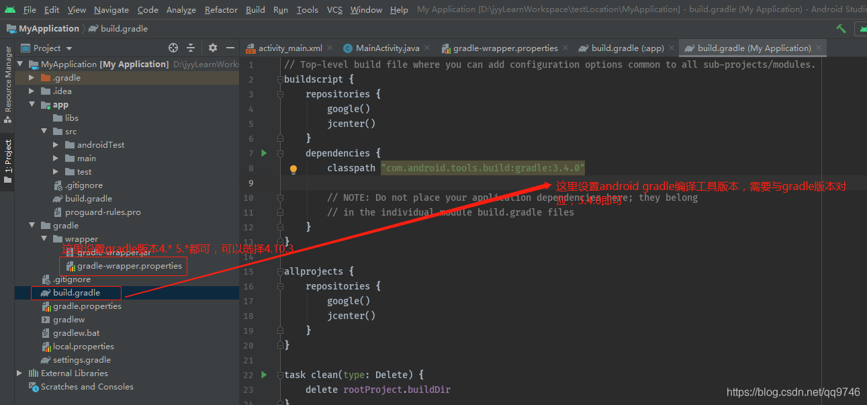Fold the buildscript block on line 2
Viewport: 867px width, 405px height.
(280, 79)
